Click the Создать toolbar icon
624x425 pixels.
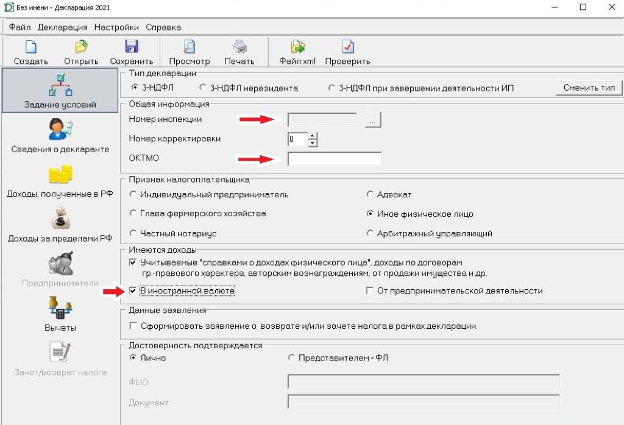(30, 46)
